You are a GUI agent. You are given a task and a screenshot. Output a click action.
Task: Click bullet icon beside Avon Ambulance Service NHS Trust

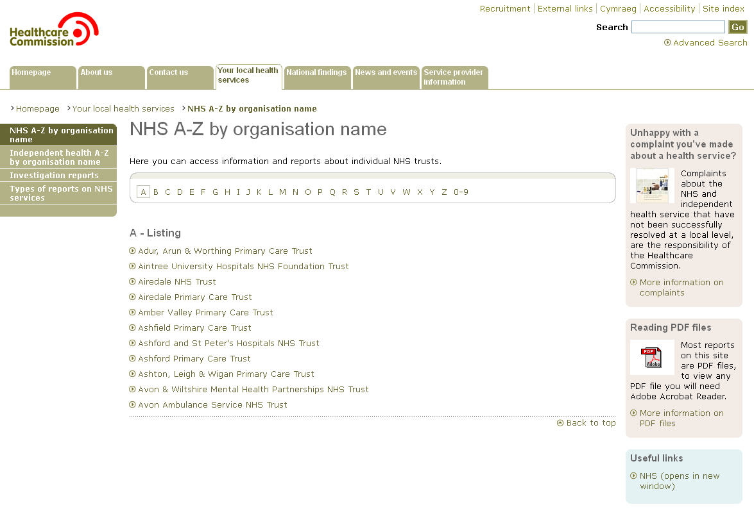(133, 405)
